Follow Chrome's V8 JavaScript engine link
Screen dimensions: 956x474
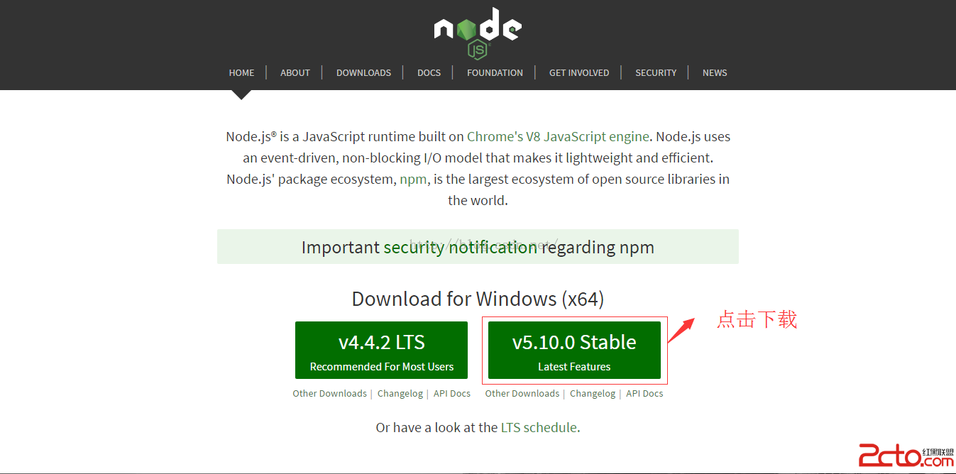[x=558, y=136]
